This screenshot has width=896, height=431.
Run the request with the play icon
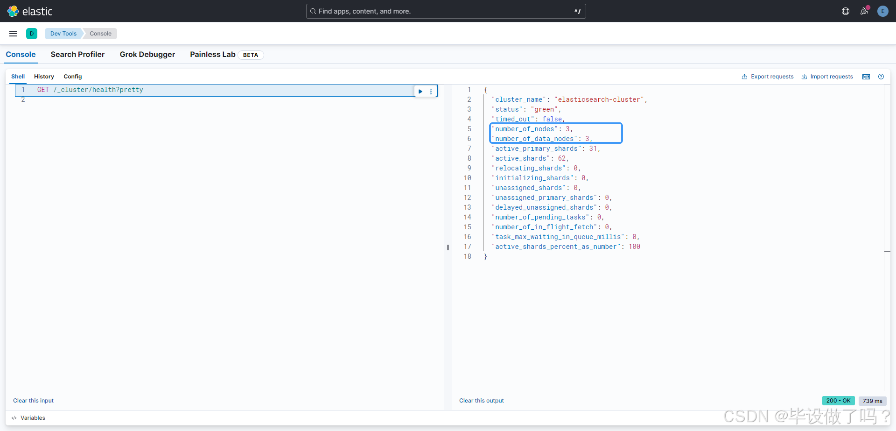tap(420, 91)
